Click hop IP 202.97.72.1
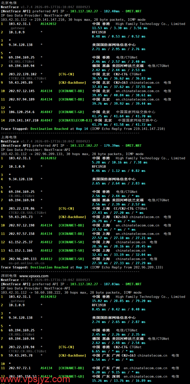190x384 pixels. [x=20, y=368]
